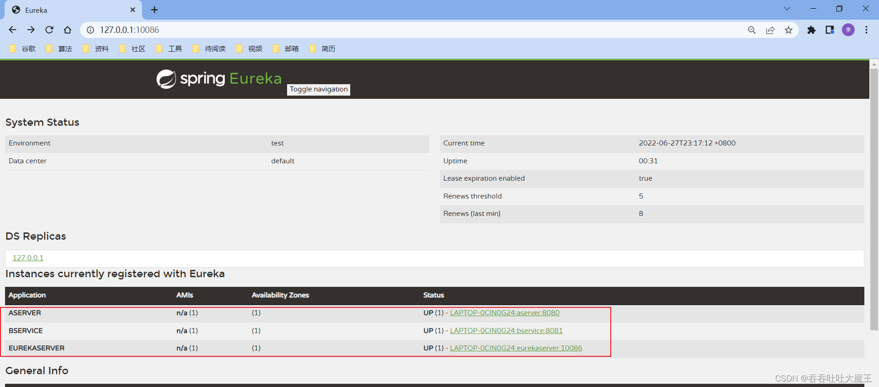Click the Instances currently registered with Eureka heading
Image resolution: width=879 pixels, height=387 pixels.
click(115, 274)
